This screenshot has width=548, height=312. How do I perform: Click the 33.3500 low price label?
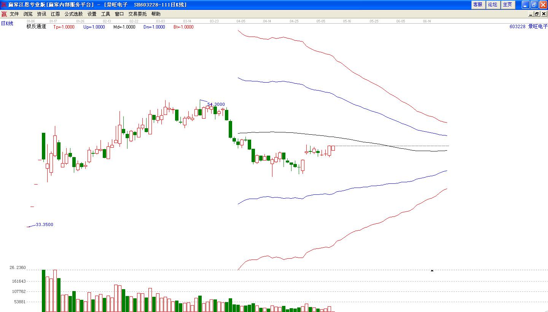point(45,224)
